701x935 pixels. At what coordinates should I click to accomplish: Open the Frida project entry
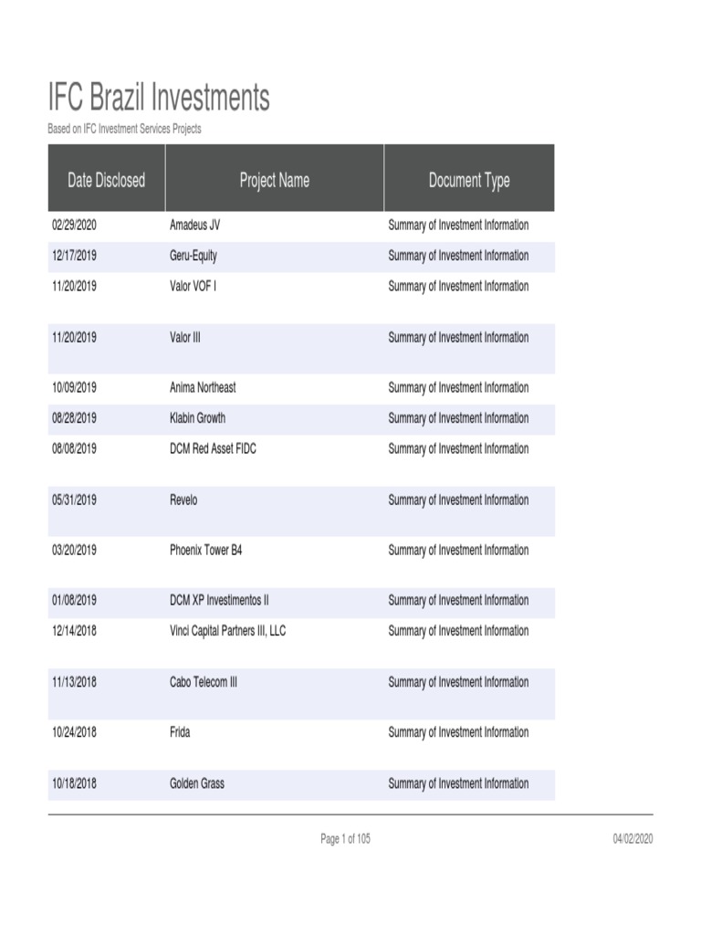tap(180, 732)
